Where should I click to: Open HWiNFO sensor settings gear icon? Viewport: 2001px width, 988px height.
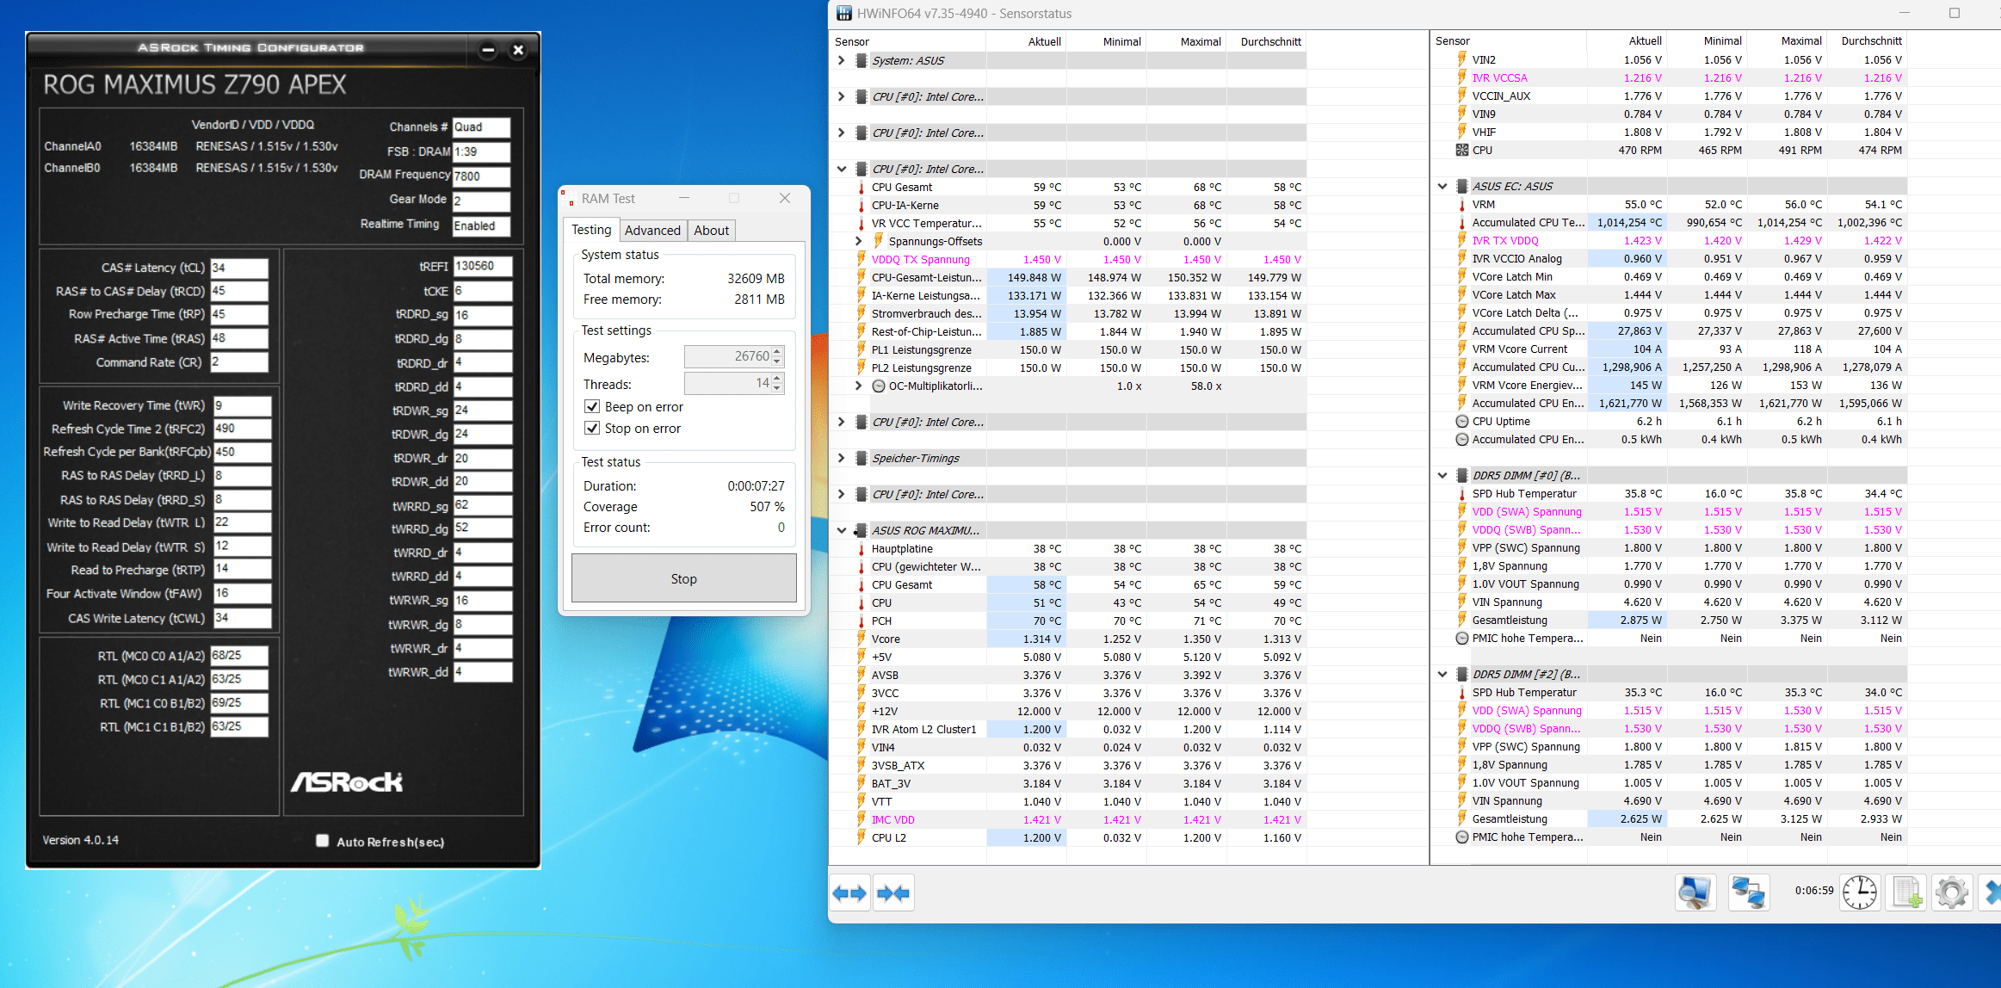click(x=1951, y=892)
